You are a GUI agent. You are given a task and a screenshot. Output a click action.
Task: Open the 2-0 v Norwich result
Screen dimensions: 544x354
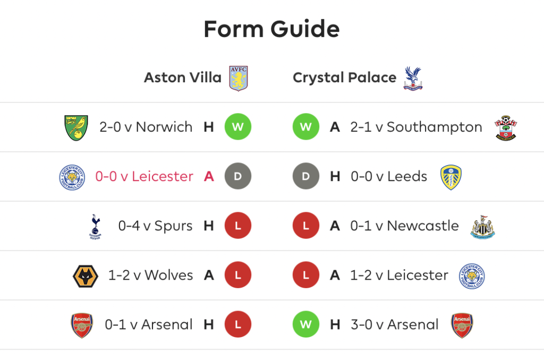[146, 127]
